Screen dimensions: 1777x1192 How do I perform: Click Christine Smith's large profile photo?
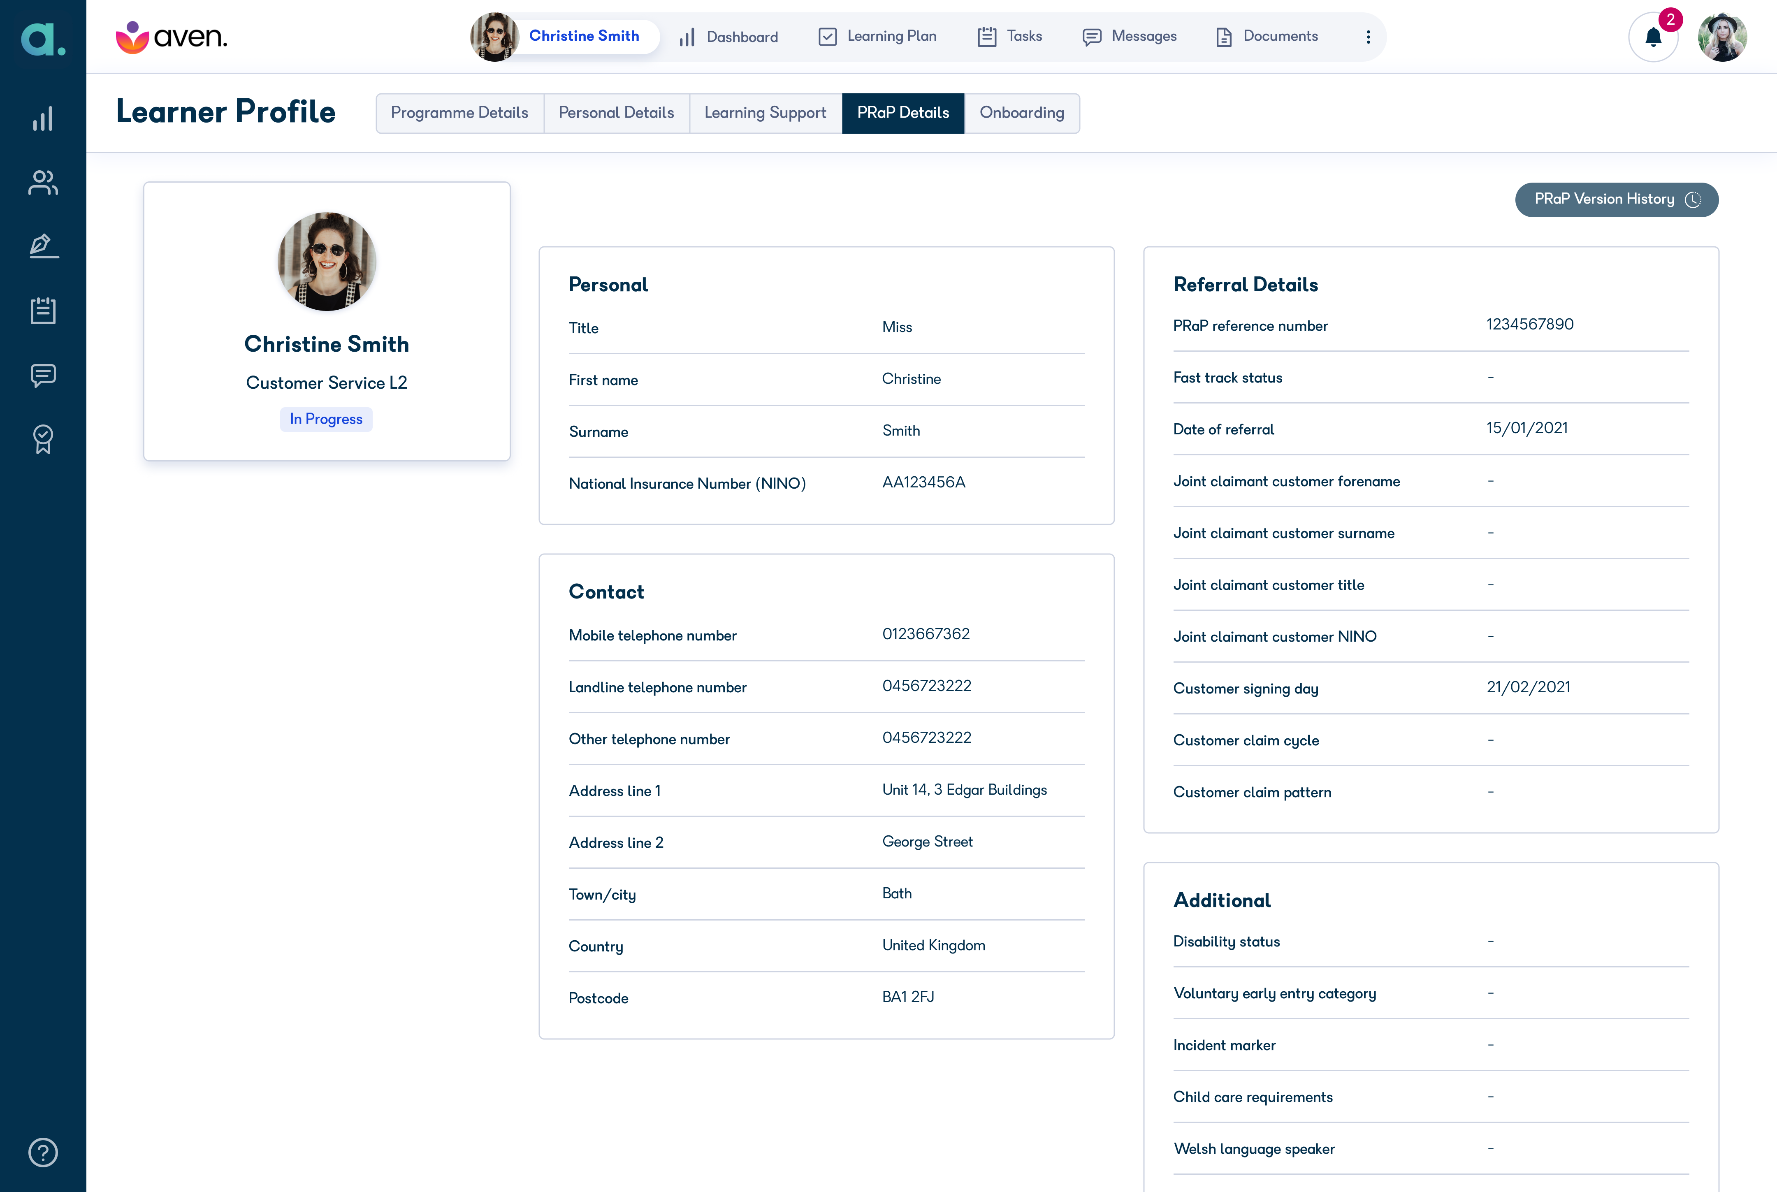pos(327,262)
